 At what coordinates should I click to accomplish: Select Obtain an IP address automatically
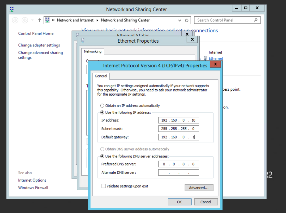pyautogui.click(x=102, y=105)
